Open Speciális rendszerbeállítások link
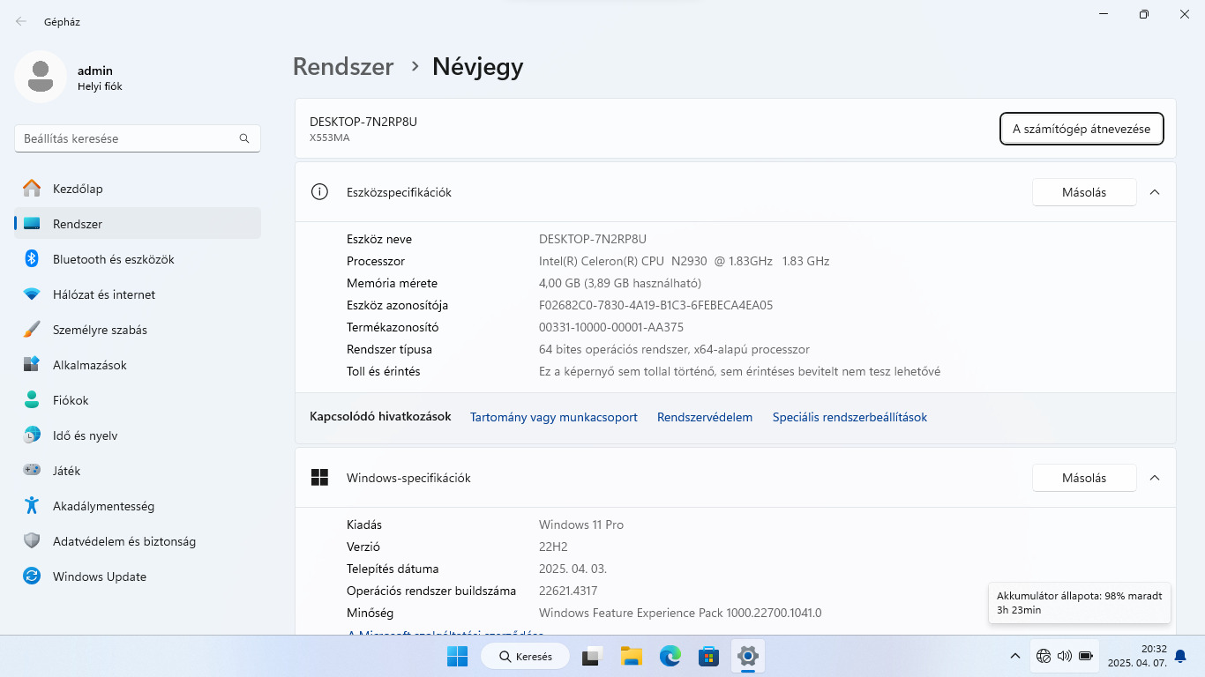This screenshot has height=677, width=1205. pos(849,417)
